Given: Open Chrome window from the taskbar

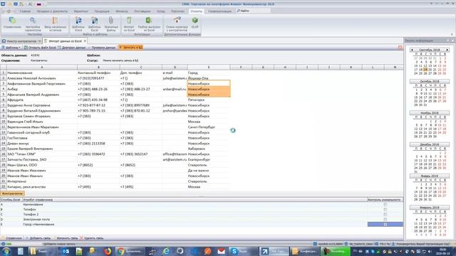Looking at the screenshot, I should 130,251.
